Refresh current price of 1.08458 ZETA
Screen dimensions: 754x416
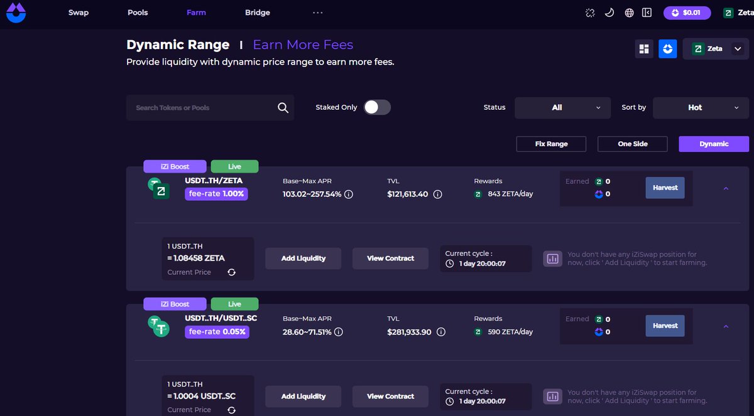(231, 272)
